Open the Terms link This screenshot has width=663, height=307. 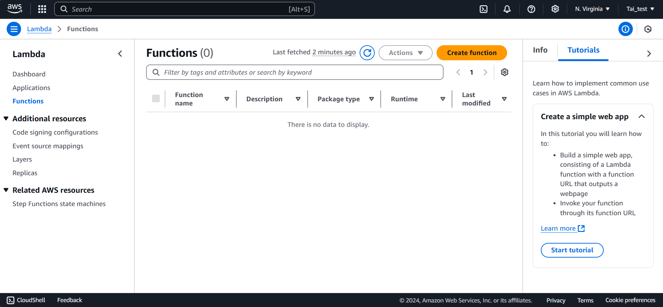click(x=585, y=300)
